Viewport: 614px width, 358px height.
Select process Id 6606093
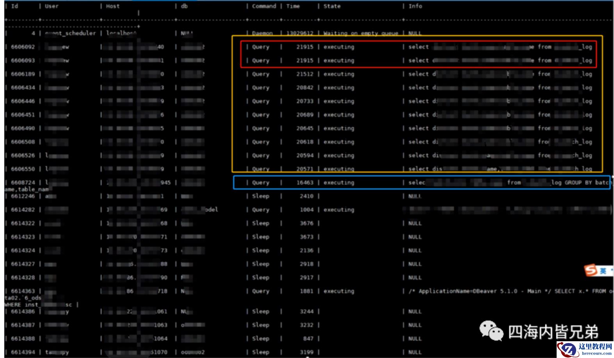click(x=23, y=60)
